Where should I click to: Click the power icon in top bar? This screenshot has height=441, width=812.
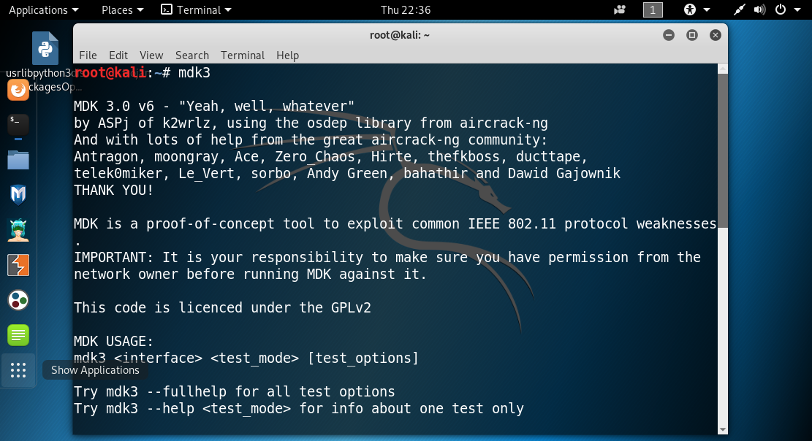click(x=781, y=9)
